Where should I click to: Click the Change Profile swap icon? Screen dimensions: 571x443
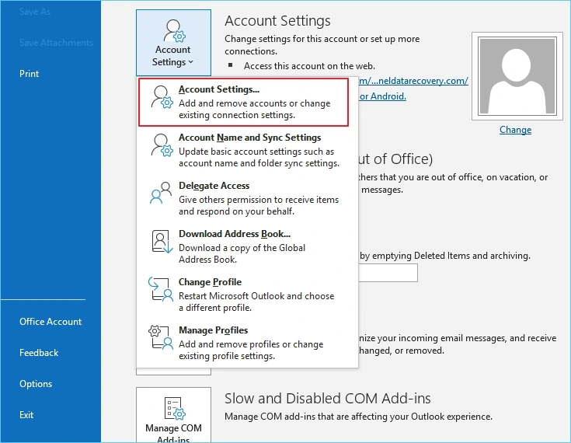pos(161,289)
